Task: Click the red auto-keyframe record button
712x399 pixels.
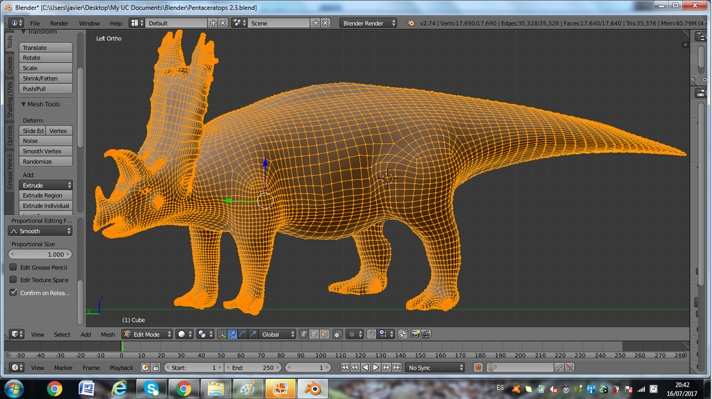Action: (x=478, y=367)
